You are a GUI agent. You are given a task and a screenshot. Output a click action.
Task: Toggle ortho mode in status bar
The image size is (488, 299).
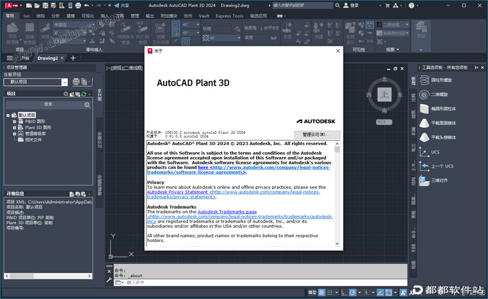click(x=344, y=292)
